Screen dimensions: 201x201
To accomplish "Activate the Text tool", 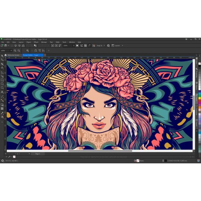I will [x=2, y=92].
